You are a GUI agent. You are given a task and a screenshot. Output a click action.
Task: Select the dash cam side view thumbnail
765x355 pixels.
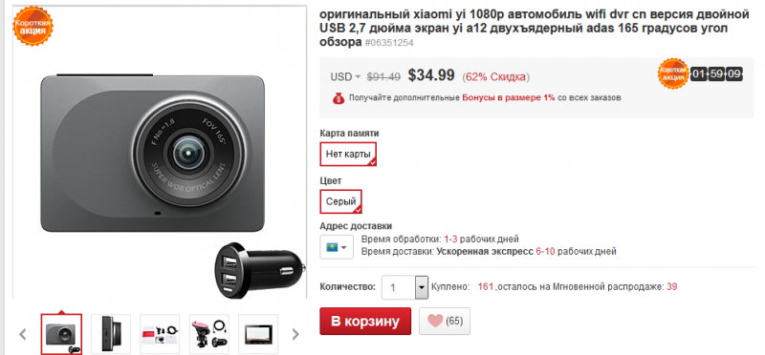[x=111, y=334]
